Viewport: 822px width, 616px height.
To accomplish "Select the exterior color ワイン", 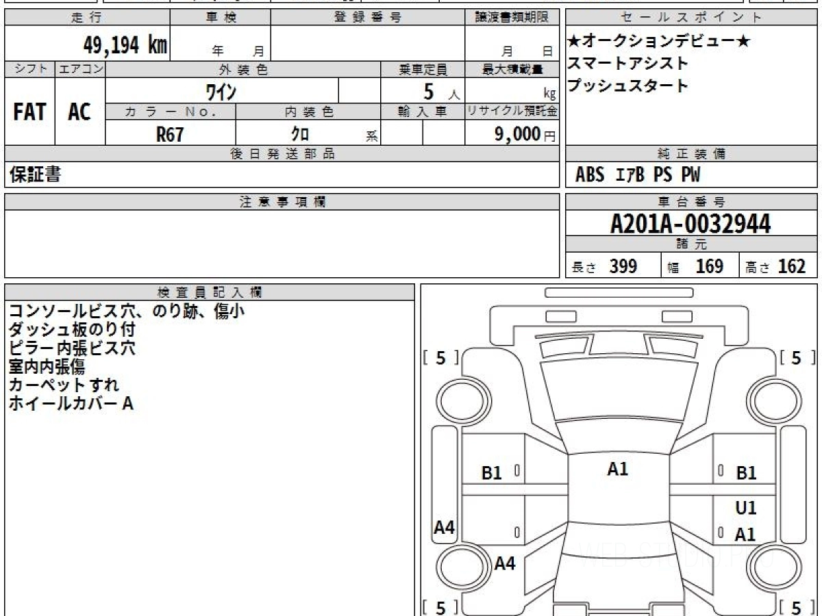I will [x=221, y=90].
